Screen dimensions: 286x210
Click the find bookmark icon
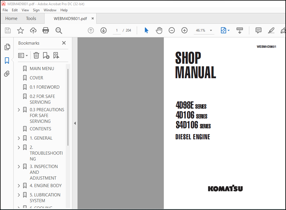(x=56, y=55)
